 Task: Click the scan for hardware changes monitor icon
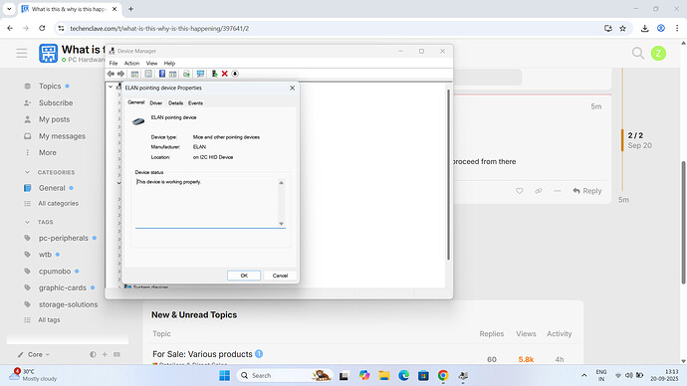pos(201,74)
